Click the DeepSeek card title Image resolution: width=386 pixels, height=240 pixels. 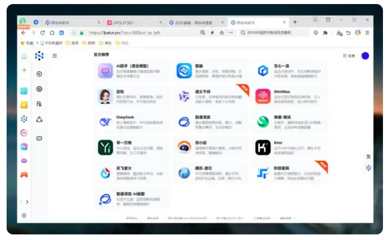[125, 117]
